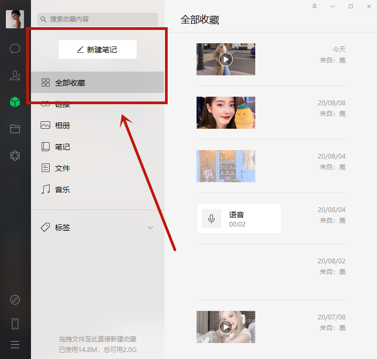Click the search magnifier icon
This screenshot has width=377, height=359.
click(x=43, y=19)
